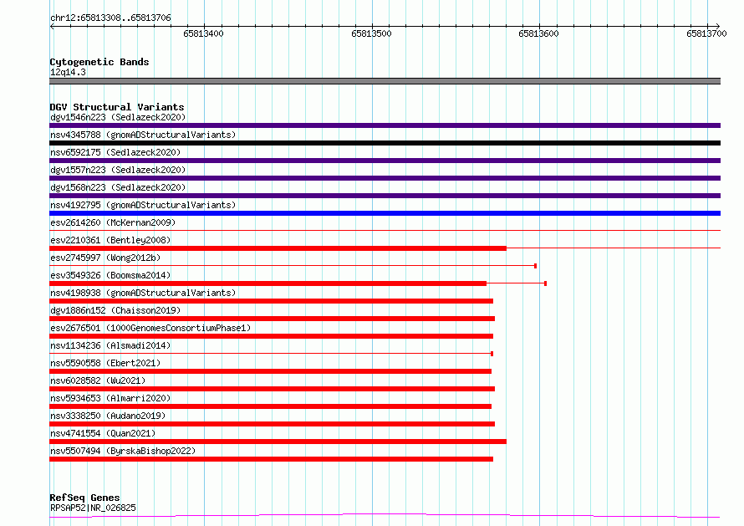744x526 pixels.
Task: Select the thin red esv2614260 line
Action: (385, 231)
